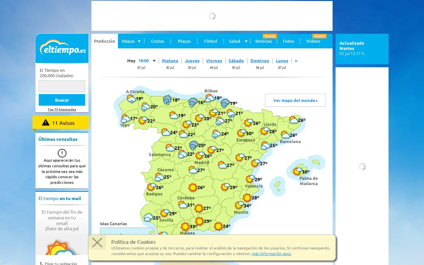Click the warning triangle in Avisos banner
Screen dimensions: 424x265
coord(46,123)
